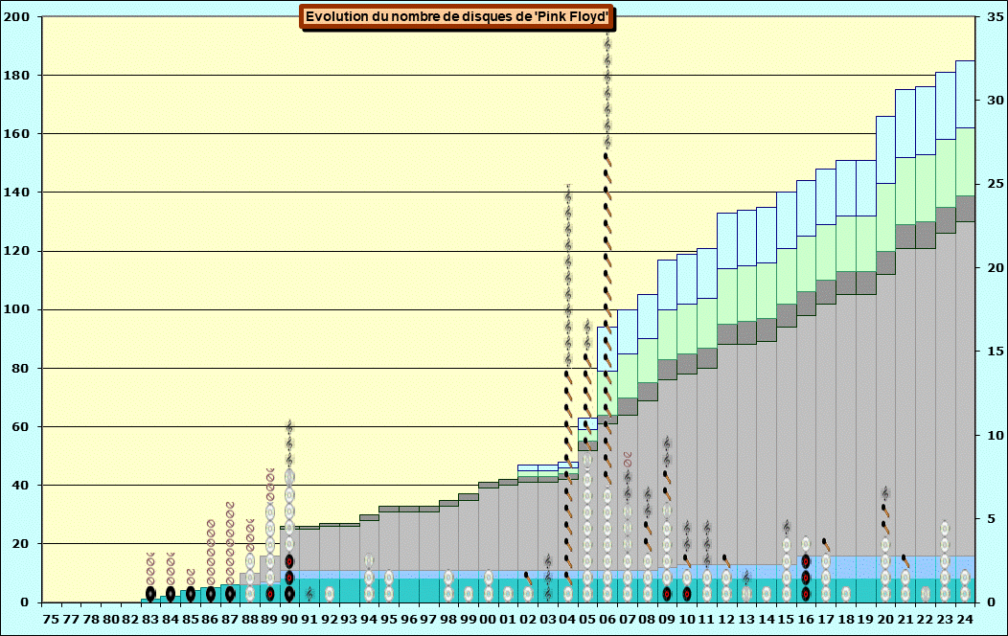Select the left axis value '180'
Image resolution: width=1008 pixels, height=636 pixels.
[x=16, y=75]
